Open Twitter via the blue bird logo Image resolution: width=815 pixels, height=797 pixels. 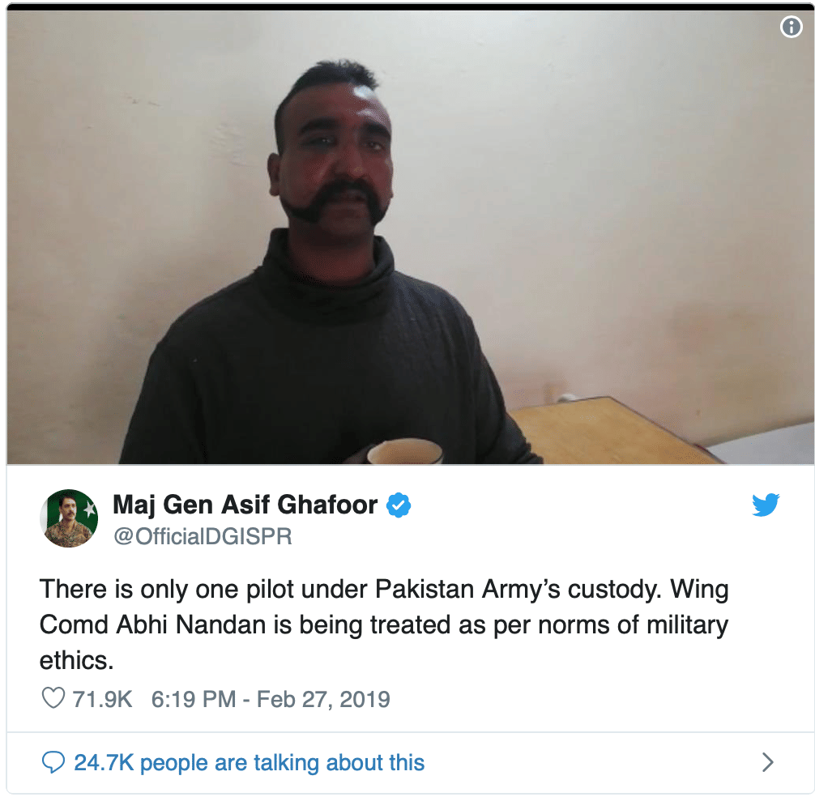766,505
